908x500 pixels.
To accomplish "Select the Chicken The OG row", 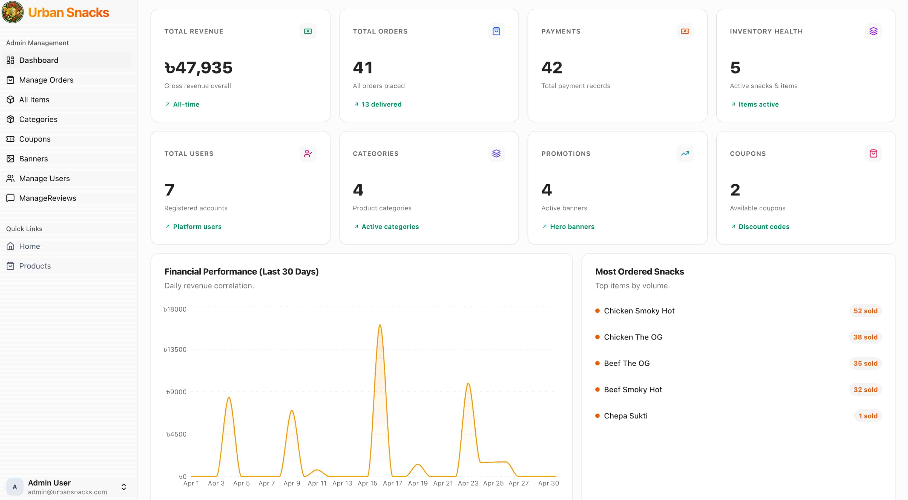I will tap(739, 337).
